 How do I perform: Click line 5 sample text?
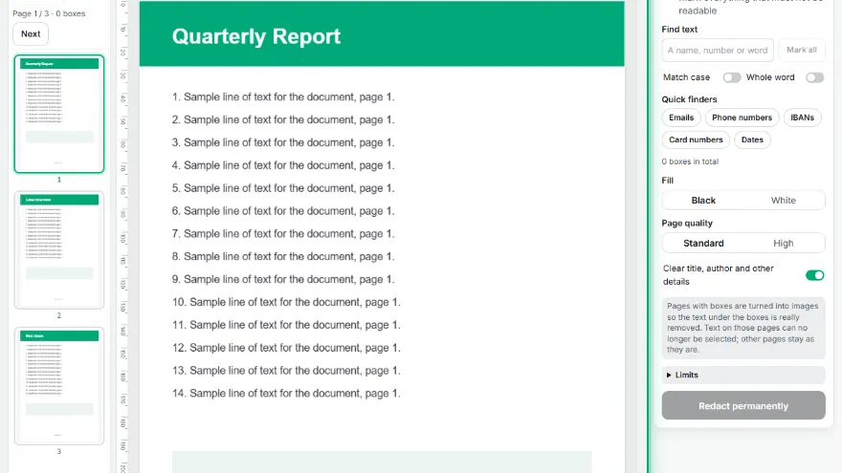tap(283, 188)
